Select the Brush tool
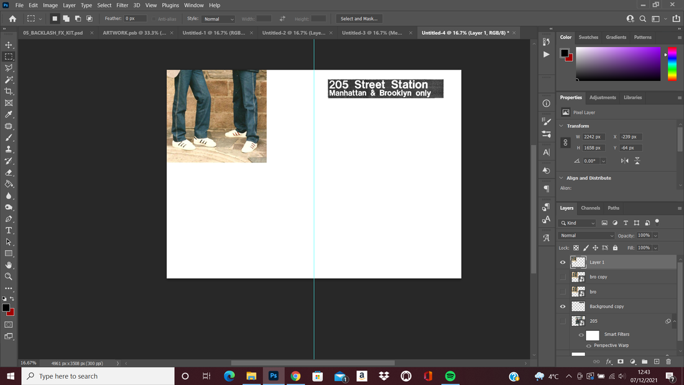This screenshot has height=385, width=684. [9, 137]
